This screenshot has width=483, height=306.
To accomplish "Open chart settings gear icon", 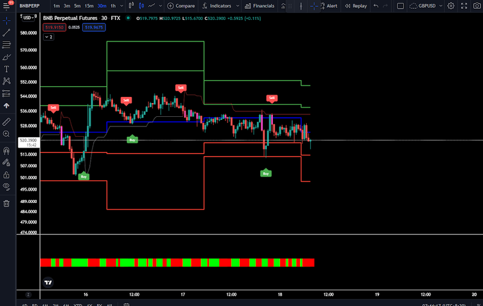I will tap(451, 6).
